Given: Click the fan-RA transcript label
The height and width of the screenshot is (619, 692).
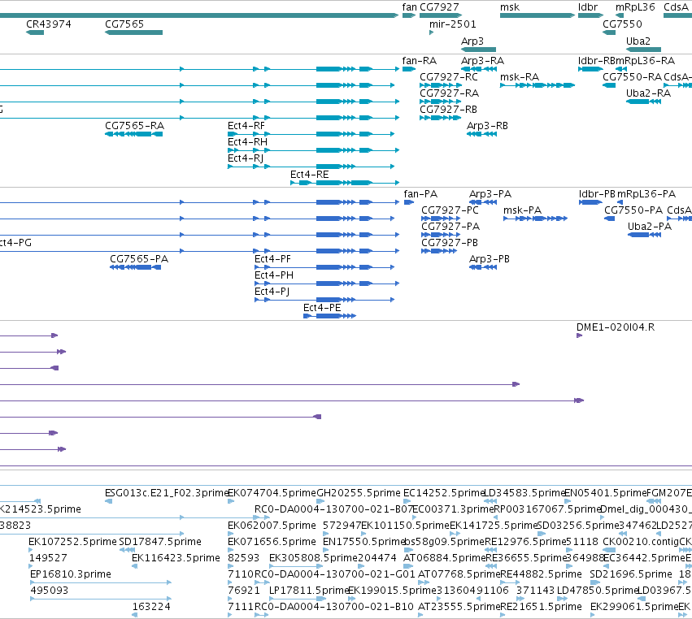Looking at the screenshot, I should coord(420,60).
